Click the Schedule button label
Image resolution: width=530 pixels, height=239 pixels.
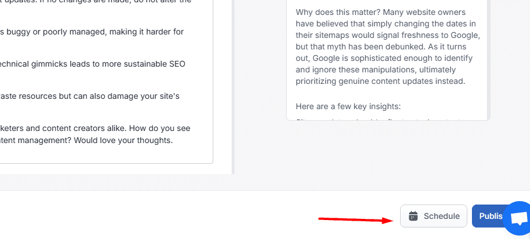[x=441, y=216]
